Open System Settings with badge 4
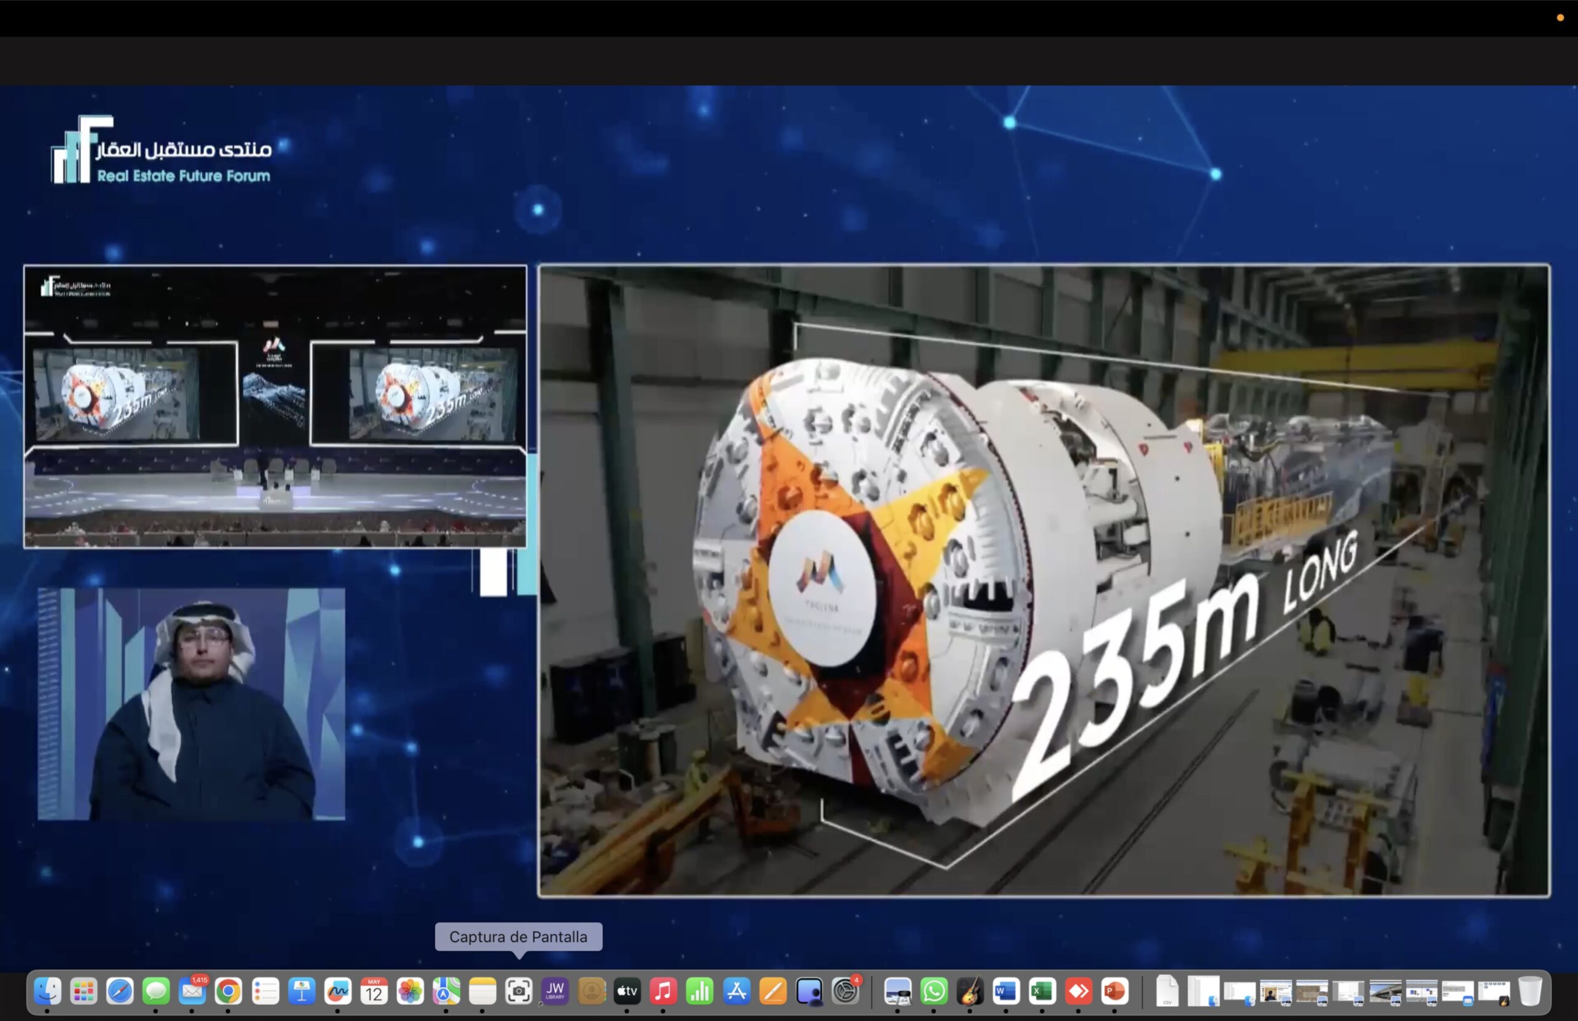The height and width of the screenshot is (1021, 1578). pyautogui.click(x=845, y=991)
